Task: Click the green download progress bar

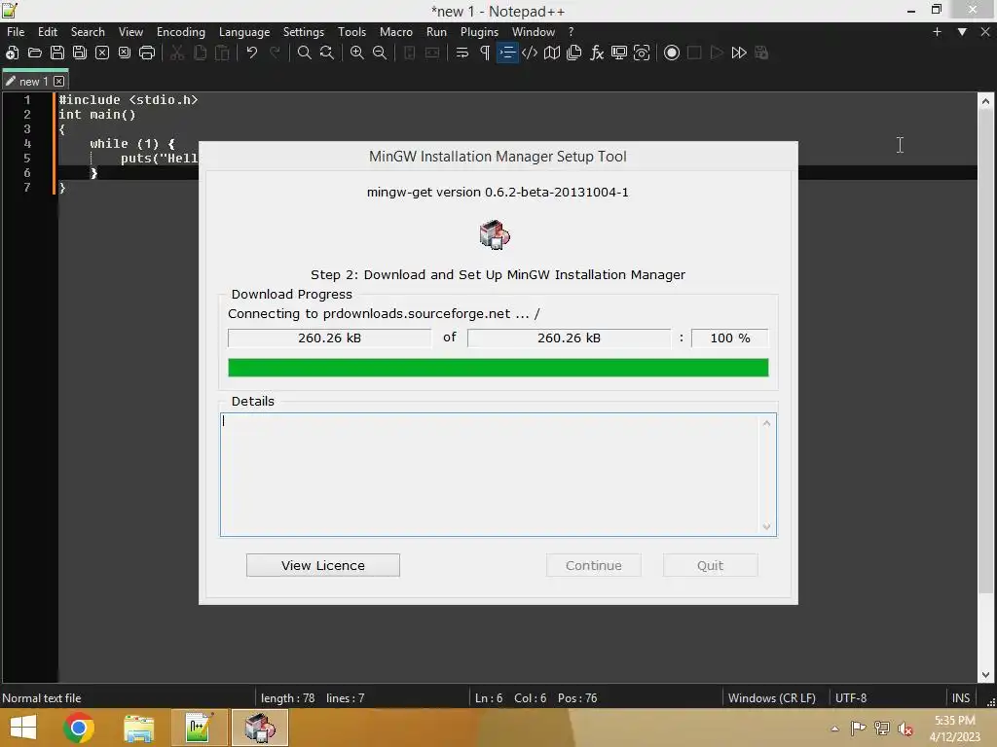Action: [498, 368]
